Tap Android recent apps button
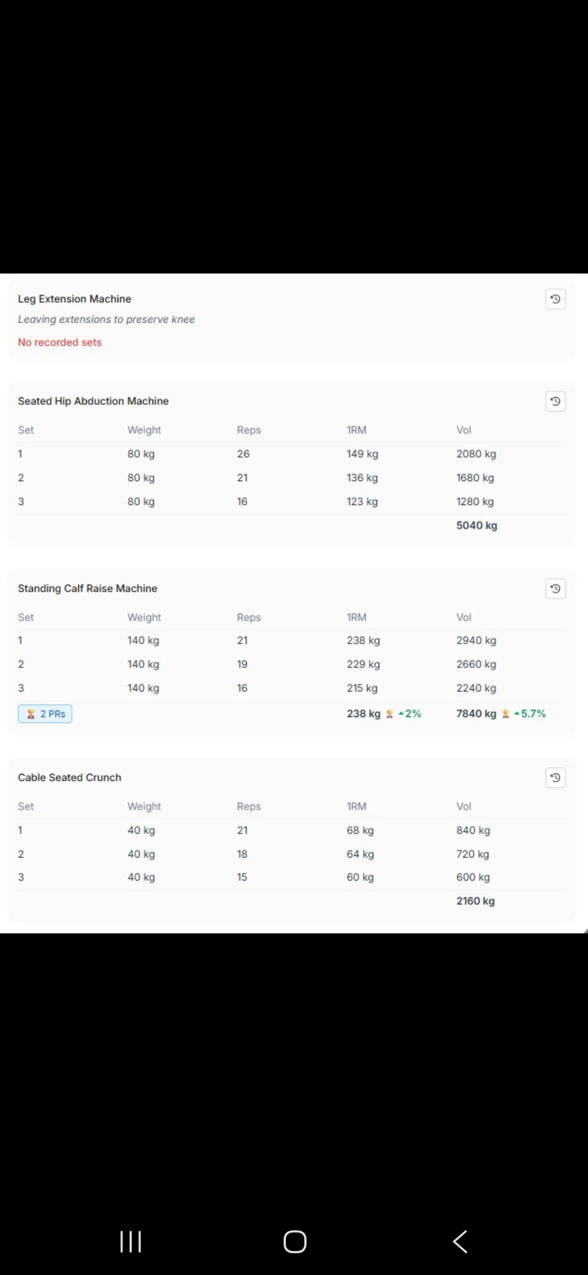 (x=131, y=1242)
